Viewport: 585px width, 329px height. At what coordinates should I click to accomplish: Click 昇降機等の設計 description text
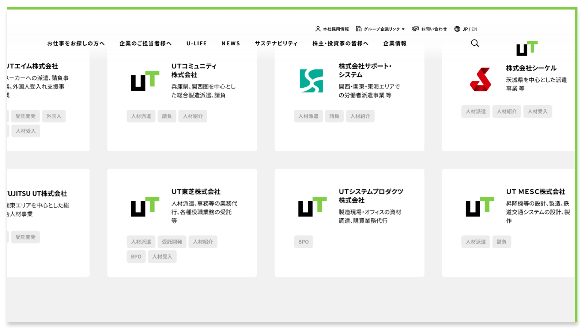pyautogui.click(x=538, y=212)
